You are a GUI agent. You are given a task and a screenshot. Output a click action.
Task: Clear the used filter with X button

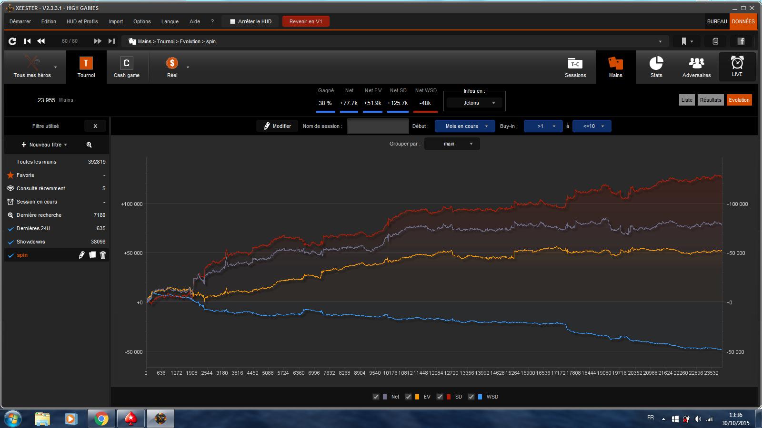click(x=95, y=126)
